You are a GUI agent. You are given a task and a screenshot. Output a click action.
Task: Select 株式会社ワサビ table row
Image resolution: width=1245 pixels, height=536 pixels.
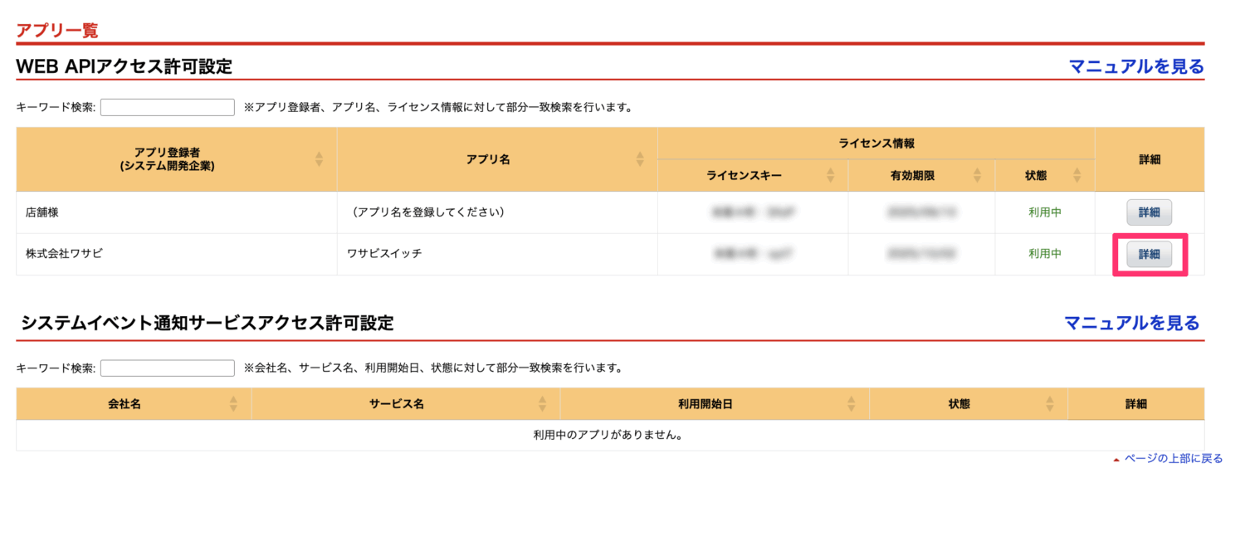click(x=610, y=254)
